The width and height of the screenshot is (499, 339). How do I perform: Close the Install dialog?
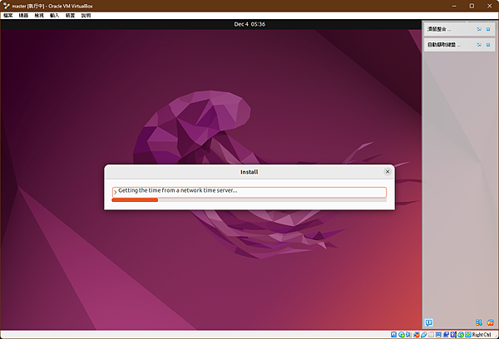tap(388, 172)
